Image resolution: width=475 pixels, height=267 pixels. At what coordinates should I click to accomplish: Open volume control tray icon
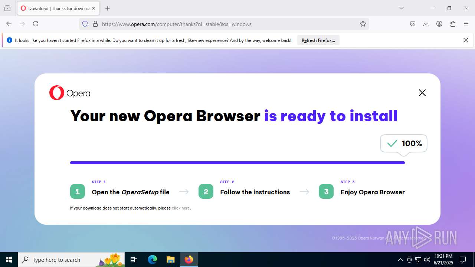(427, 260)
